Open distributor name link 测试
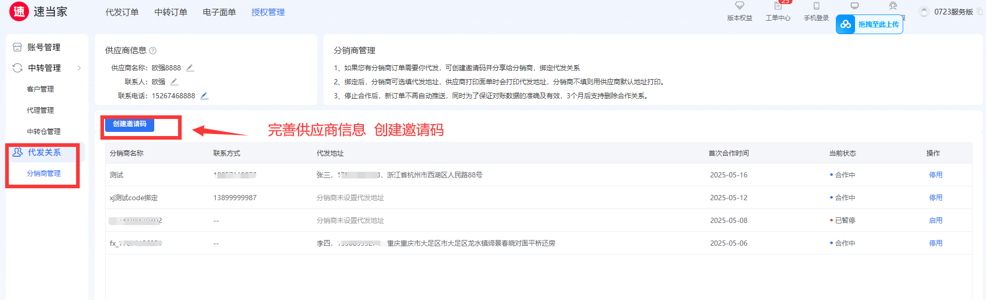This screenshot has height=300, width=986. click(x=116, y=175)
